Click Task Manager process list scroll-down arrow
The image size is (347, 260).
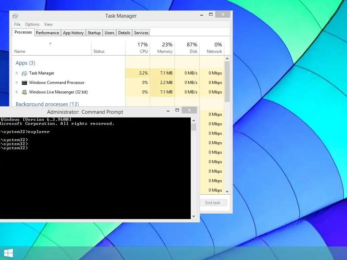[x=227, y=192]
